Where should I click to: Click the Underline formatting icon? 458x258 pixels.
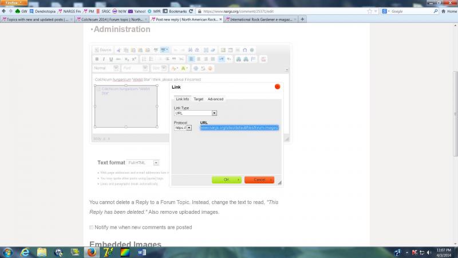(110, 59)
